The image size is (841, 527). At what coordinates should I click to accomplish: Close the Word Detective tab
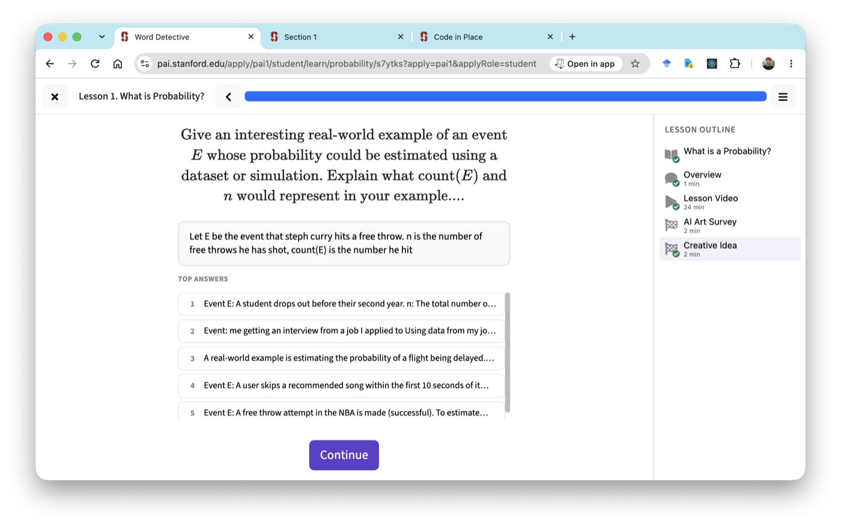pos(251,37)
